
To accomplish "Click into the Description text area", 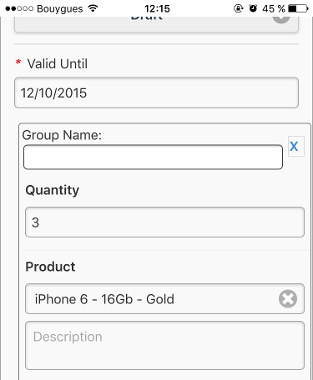I will click(164, 345).
